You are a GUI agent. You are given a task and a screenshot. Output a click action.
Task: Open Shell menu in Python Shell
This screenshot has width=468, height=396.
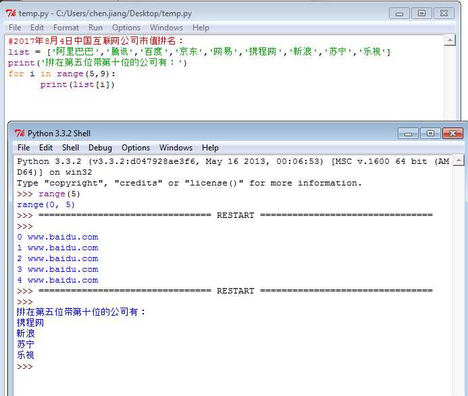click(70, 148)
